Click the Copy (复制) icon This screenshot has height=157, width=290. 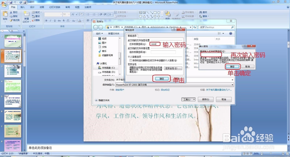(x=11, y=16)
